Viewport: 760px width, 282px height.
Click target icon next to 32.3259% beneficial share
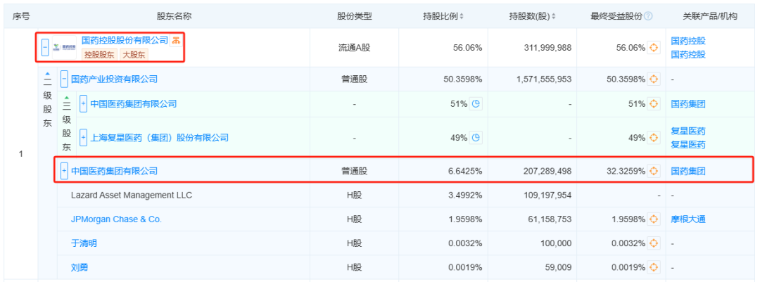654,171
